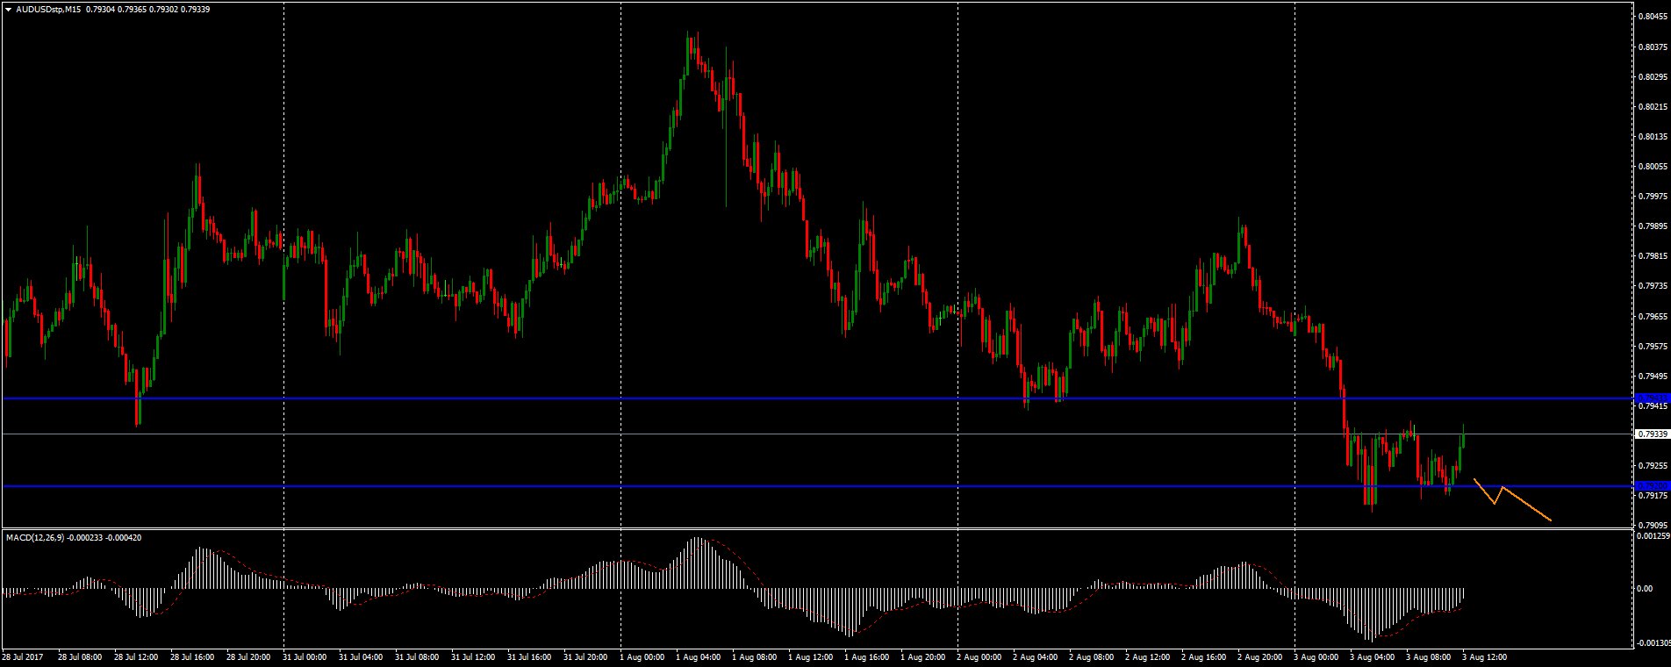Click the last green candle on the chart
This screenshot has width=1671, height=667.
pyautogui.click(x=1461, y=443)
